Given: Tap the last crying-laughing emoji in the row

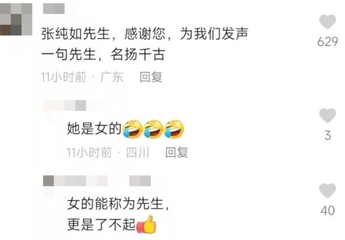Looking at the screenshot, I should [174, 129].
